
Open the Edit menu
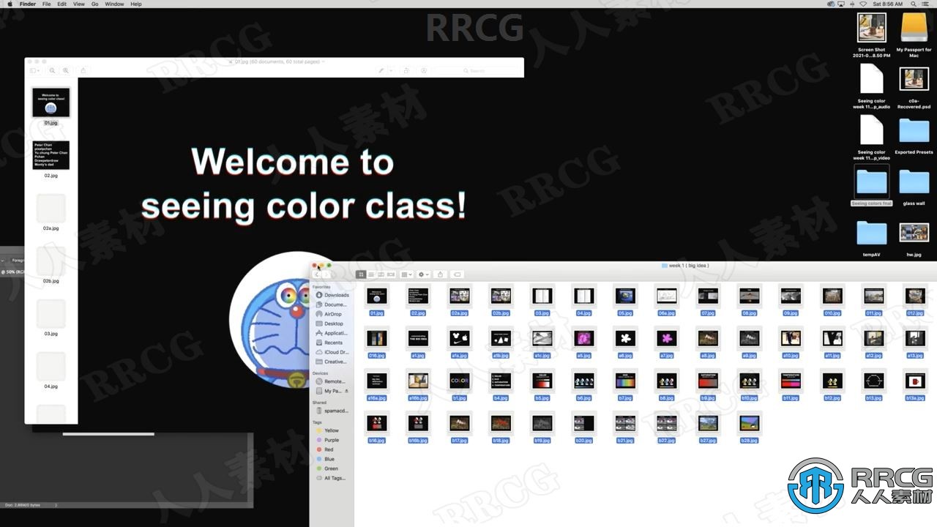pos(61,4)
